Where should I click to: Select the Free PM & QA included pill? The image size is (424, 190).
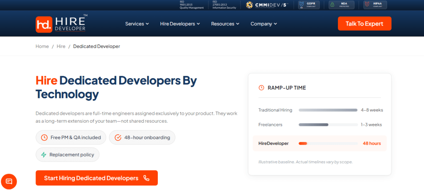click(71, 138)
